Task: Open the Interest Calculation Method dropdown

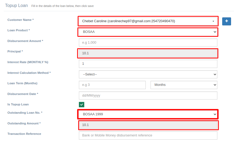Action: pyautogui.click(x=148, y=74)
